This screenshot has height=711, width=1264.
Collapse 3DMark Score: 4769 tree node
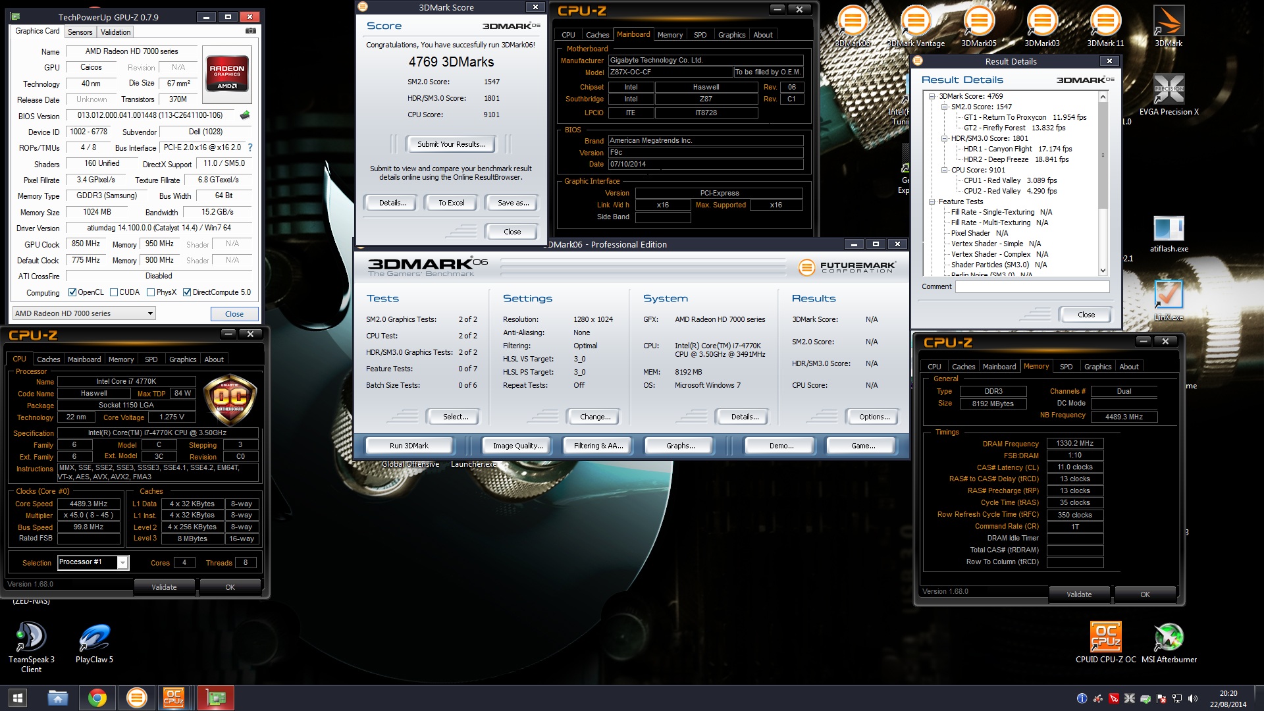point(932,96)
